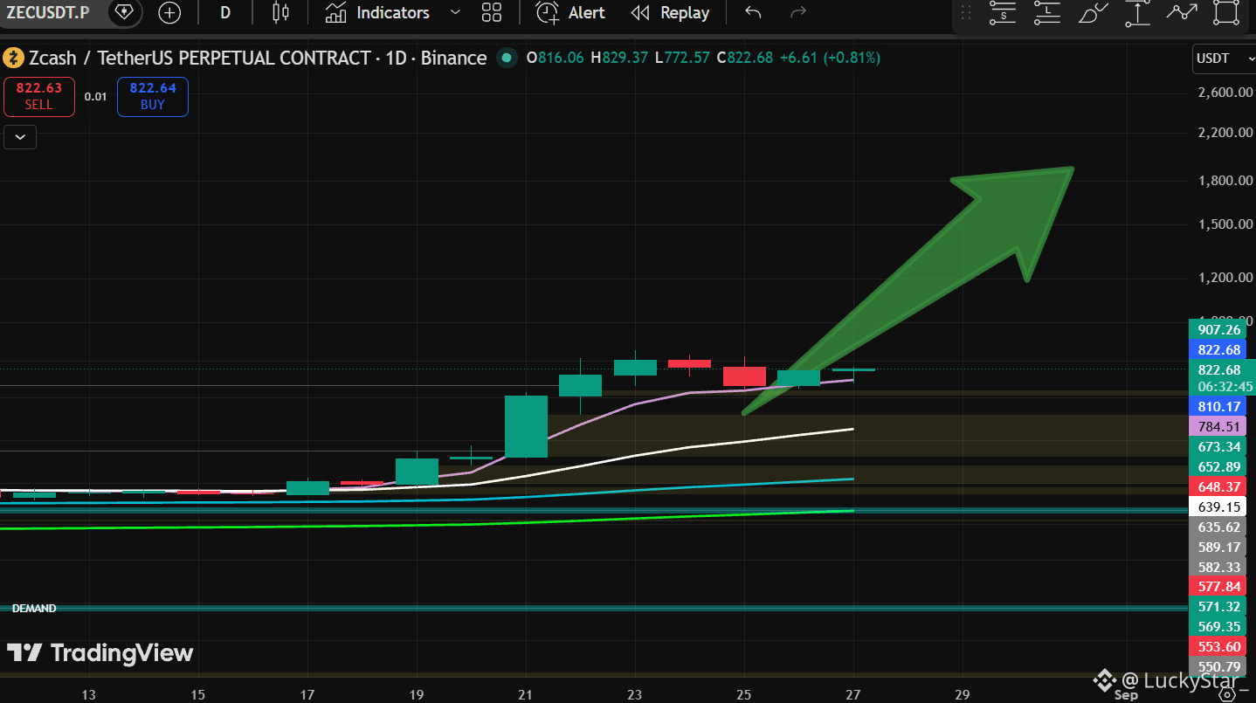Click the gray 582.33 price label
This screenshot has height=703, width=1256.
coord(1219,567)
